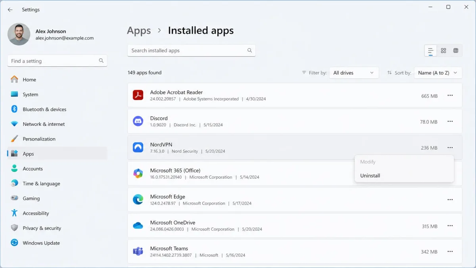This screenshot has width=476, height=268.
Task: Click the Privacy & security shield icon
Action: (14, 228)
